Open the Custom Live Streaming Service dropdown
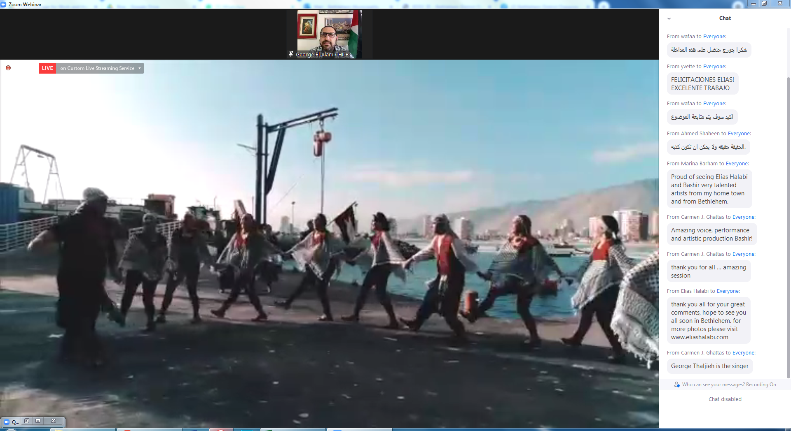Viewport: 791px width, 431px height. [139, 68]
